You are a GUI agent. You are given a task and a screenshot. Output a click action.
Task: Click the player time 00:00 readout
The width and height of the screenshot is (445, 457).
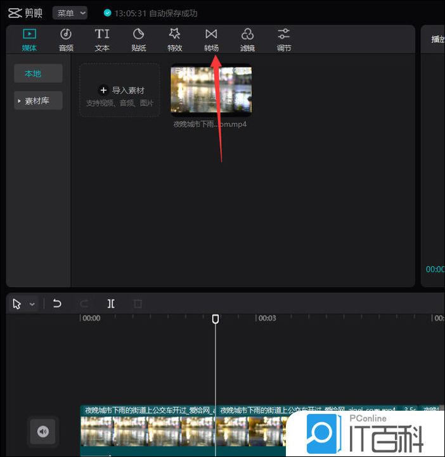tap(435, 269)
